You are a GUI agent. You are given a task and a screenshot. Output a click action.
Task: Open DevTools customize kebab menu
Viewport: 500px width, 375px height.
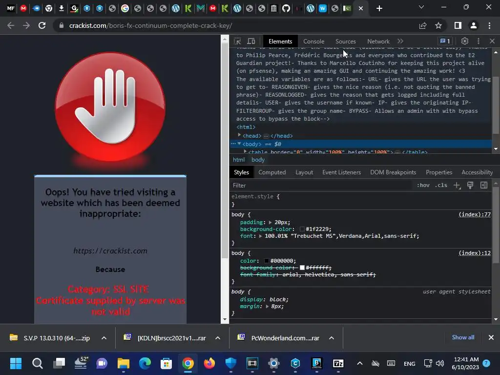479,41
